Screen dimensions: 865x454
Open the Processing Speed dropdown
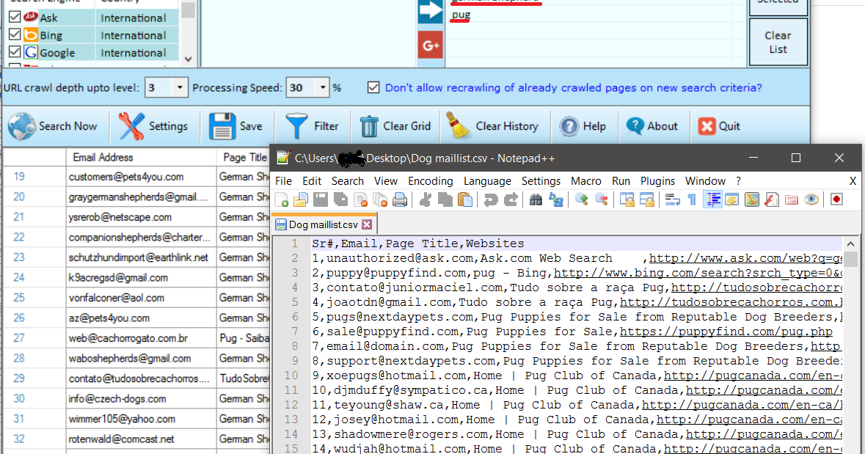tap(324, 87)
